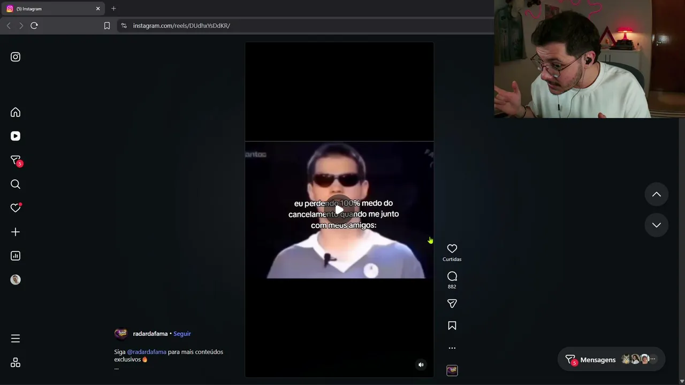Bookmark this page in the browser toolbar
Image resolution: width=685 pixels, height=385 pixels.
(x=107, y=26)
